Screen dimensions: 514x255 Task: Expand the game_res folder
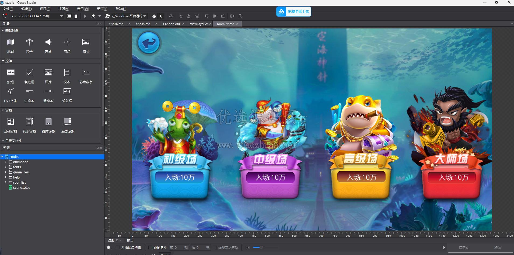point(6,172)
